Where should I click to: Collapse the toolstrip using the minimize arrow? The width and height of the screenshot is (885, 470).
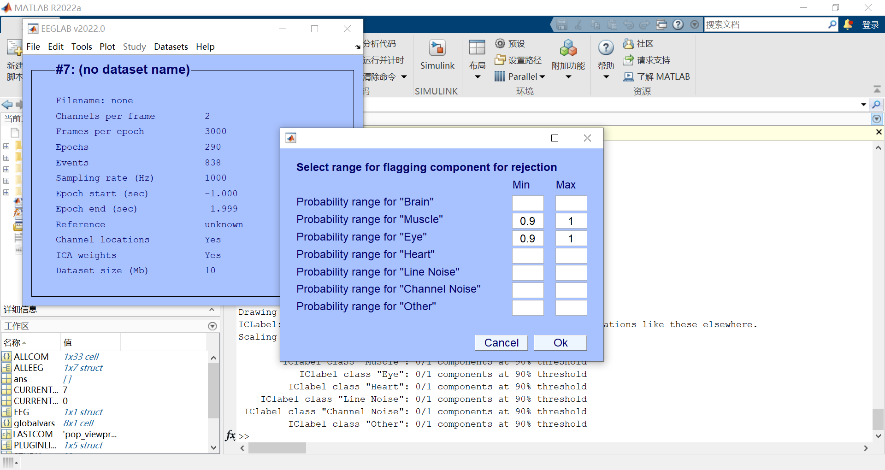(x=877, y=89)
